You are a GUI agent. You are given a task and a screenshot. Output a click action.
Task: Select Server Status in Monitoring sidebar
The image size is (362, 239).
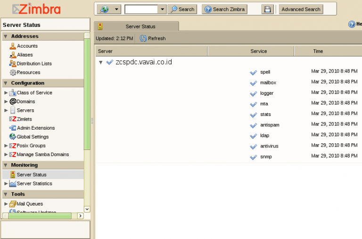31,175
